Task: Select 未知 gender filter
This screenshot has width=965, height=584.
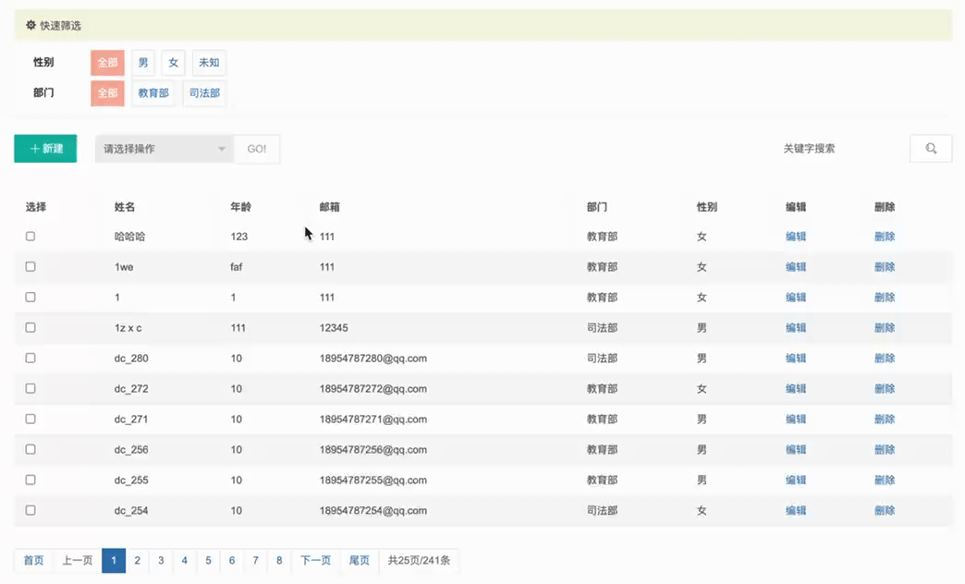Action: pos(209,63)
